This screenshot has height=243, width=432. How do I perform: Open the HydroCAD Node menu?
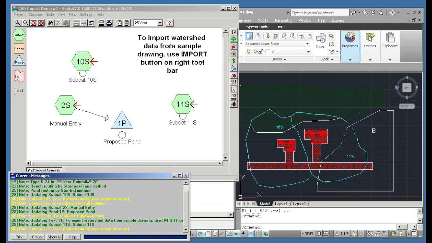[50, 15]
